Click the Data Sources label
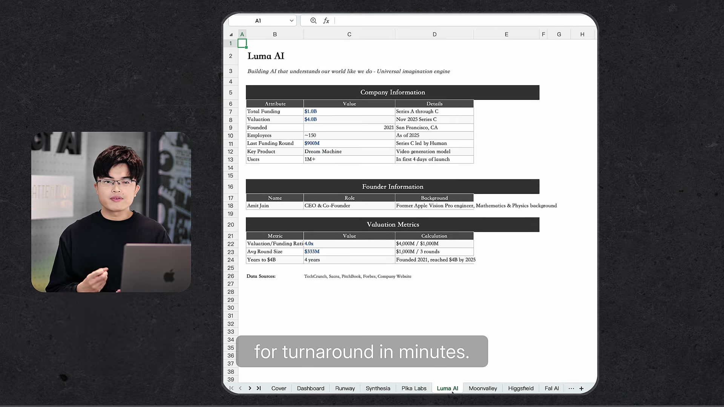The height and width of the screenshot is (407, 724). pyautogui.click(x=261, y=276)
